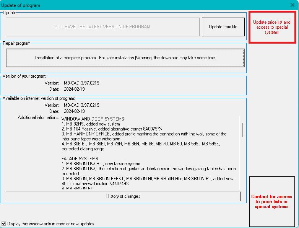This screenshot has height=228, width=299.
Task: Close the Update of program dialog
Action: click(x=292, y=5)
